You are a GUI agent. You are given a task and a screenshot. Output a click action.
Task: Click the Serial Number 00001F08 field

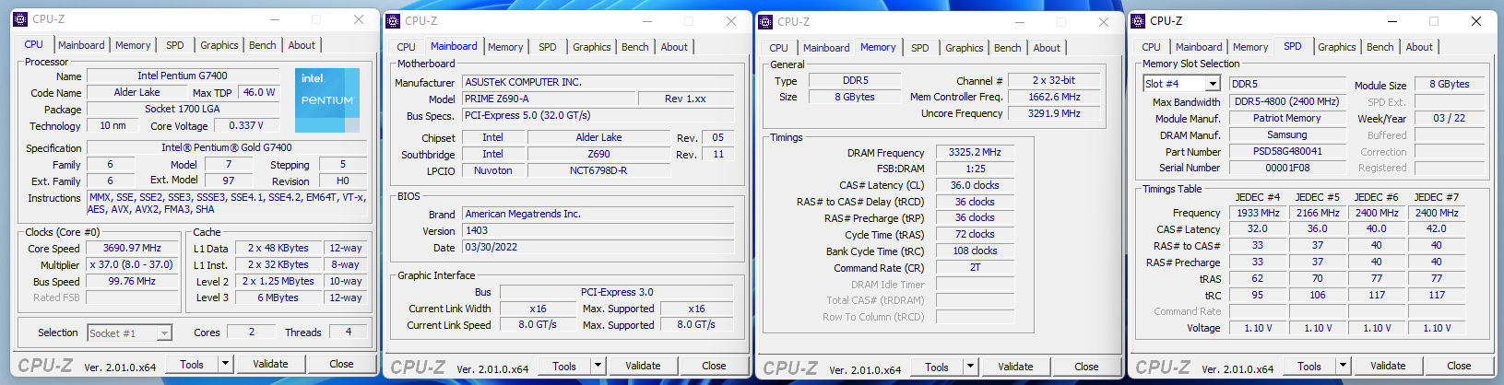coord(1286,168)
